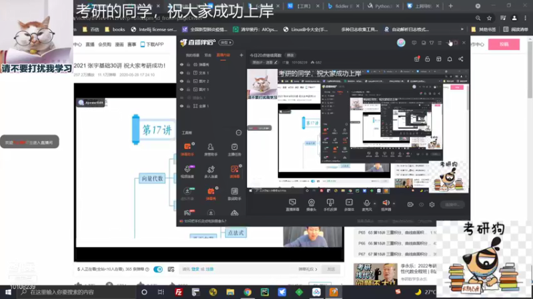Click the 登录 link in danmaku bar
This screenshot has height=299, width=533.
point(195,269)
